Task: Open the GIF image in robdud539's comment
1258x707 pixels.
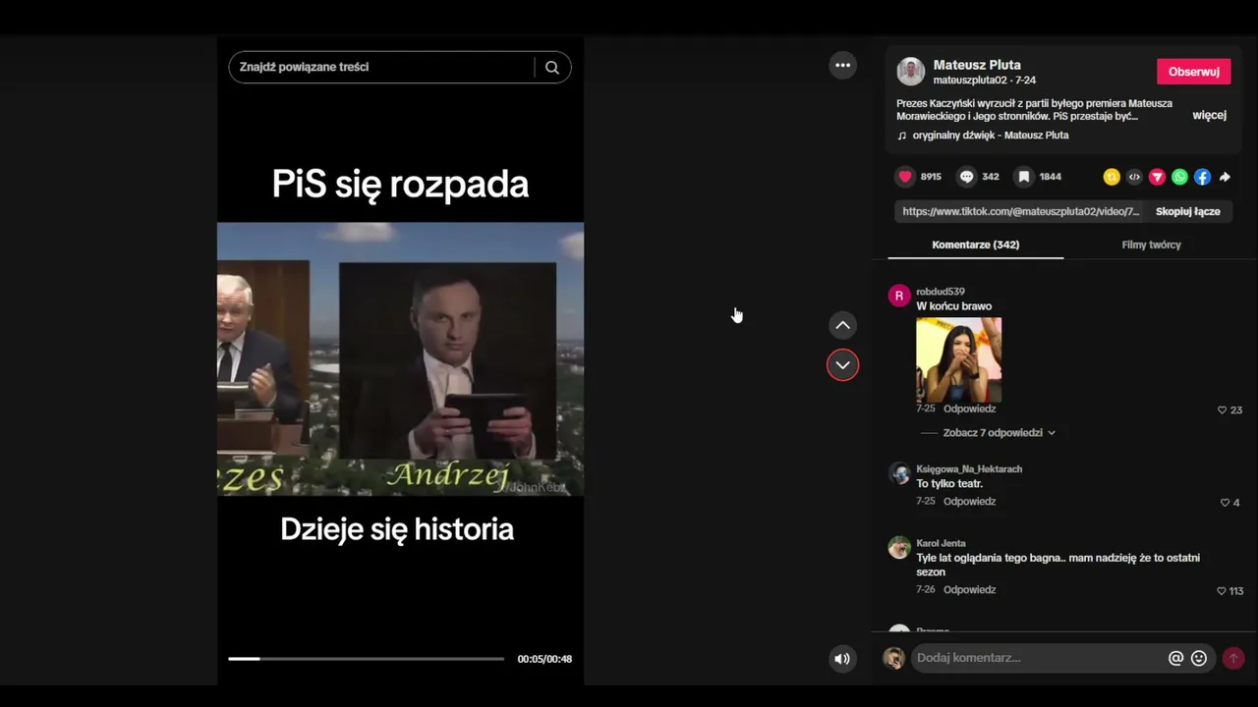Action: 958,359
